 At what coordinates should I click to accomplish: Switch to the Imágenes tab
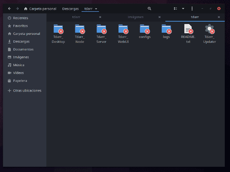pyautogui.click(x=136, y=17)
